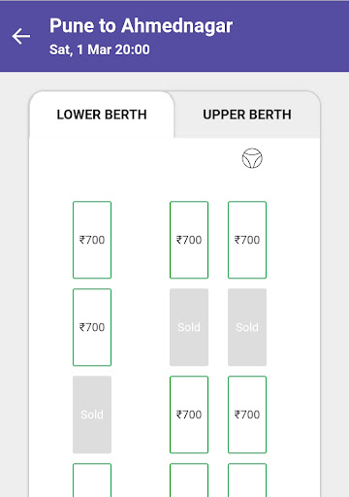
Task: Select second-row left ₹700 berth
Action: [x=92, y=327]
